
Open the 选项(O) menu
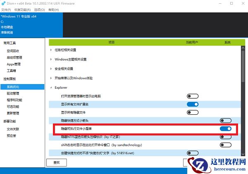[39, 10]
